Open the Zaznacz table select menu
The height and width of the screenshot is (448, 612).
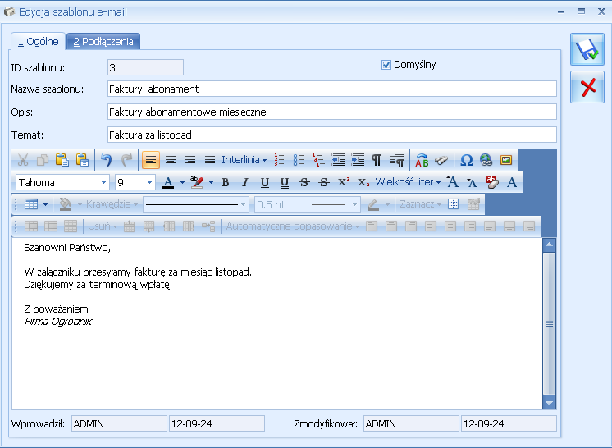coord(420,204)
